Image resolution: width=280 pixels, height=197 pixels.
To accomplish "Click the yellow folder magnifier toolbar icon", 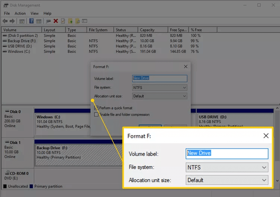I will pyautogui.click(x=77, y=21).
